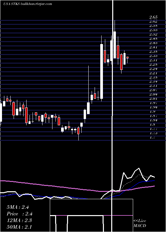Click the 'USA STKS bullkhan.tbrjar.com' chart title
Screen dimensions: 166x232
(28, 4)
